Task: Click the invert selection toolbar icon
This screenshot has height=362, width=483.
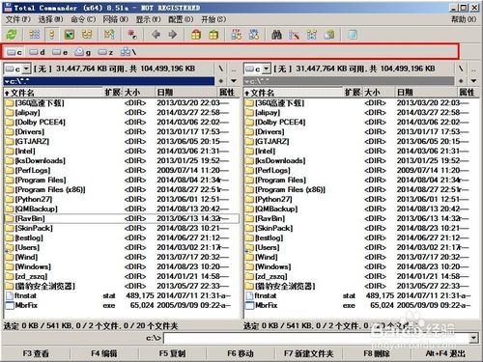Action: [x=109, y=35]
